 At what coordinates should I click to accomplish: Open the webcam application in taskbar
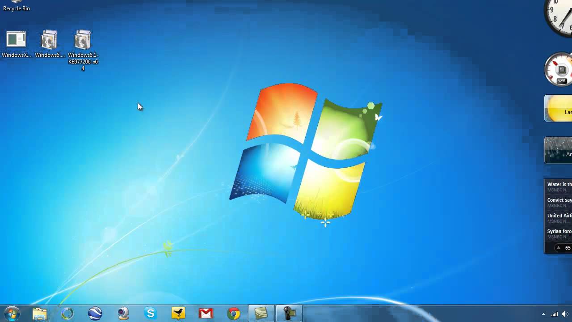click(123, 314)
